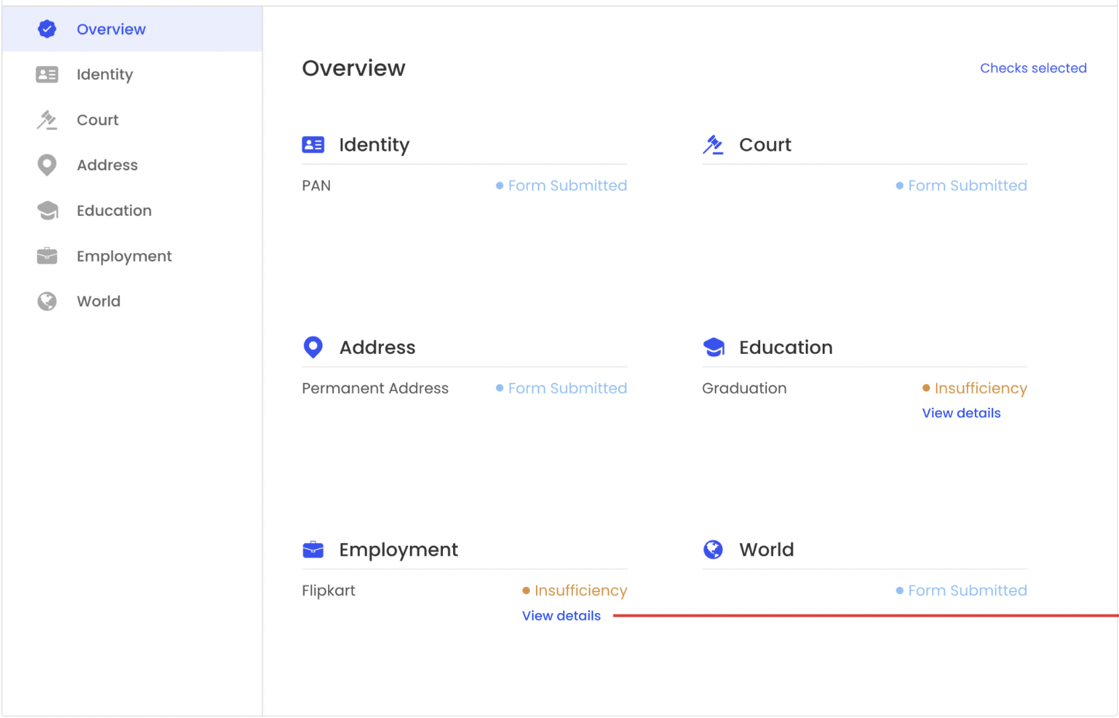View details for Flipkart insufficiency
The width and height of the screenshot is (1119, 718).
tap(561, 616)
